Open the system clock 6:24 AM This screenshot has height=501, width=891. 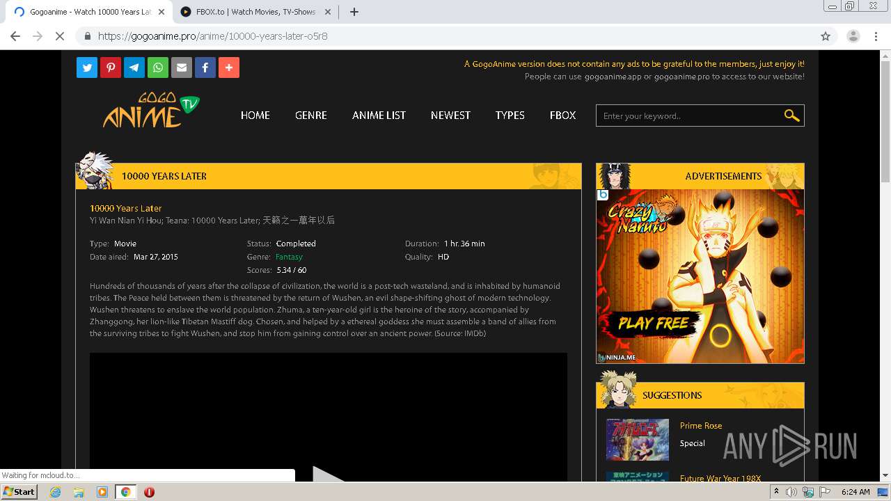pos(855,492)
